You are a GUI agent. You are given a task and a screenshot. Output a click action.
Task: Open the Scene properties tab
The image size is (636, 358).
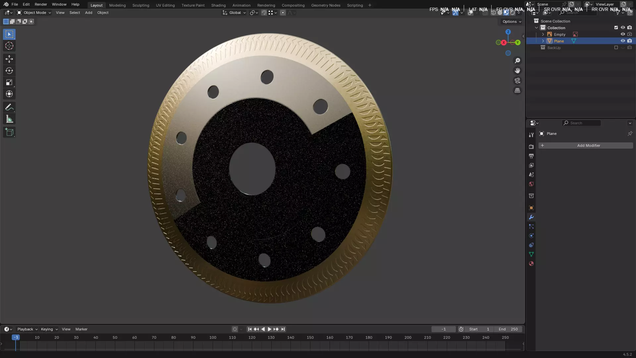tap(531, 175)
